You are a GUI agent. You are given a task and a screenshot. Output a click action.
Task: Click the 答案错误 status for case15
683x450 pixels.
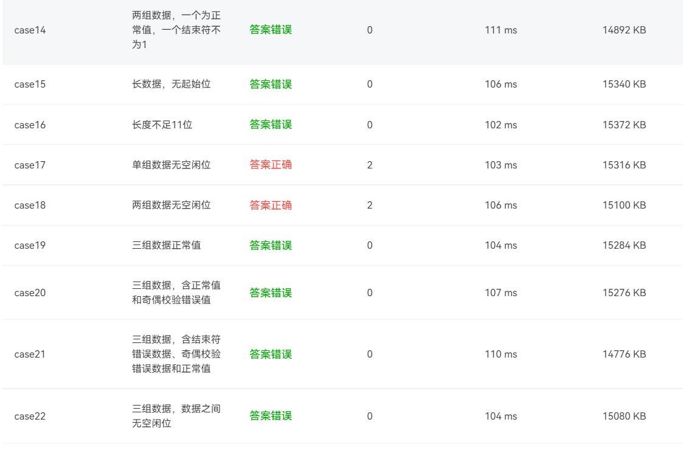[271, 85]
